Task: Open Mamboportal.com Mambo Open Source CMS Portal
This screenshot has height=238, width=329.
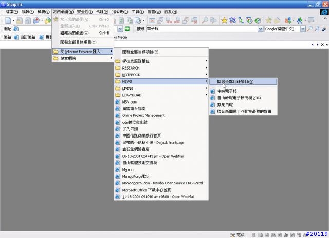Action: (161, 183)
